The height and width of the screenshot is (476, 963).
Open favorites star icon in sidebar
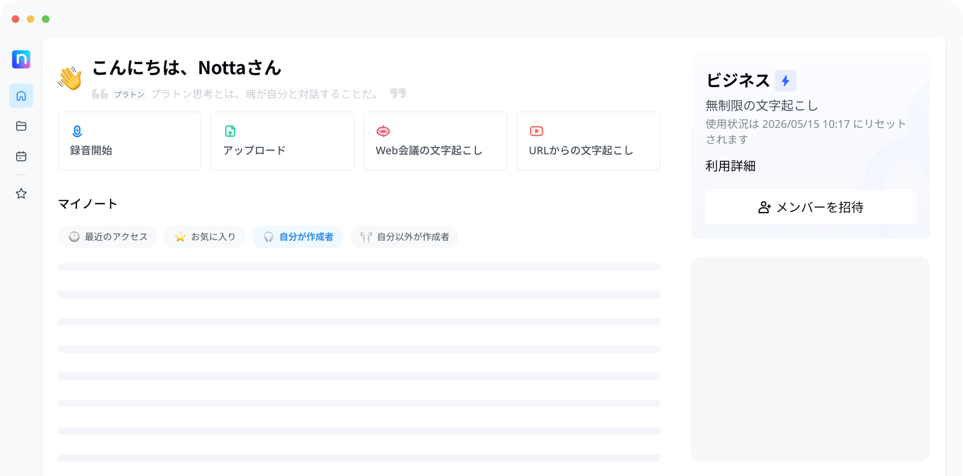21,194
